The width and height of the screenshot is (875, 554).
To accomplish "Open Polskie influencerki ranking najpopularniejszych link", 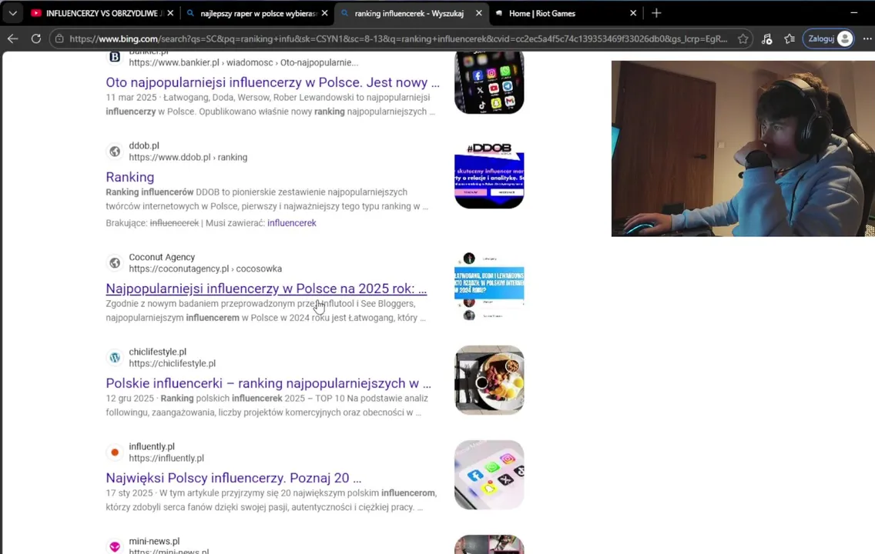I will [x=268, y=383].
